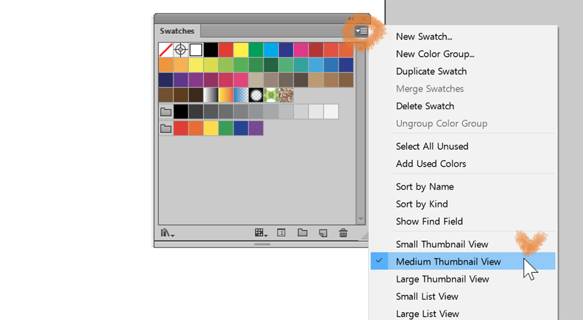Click the panel bottom resize gripper

pyautogui.click(x=262, y=244)
